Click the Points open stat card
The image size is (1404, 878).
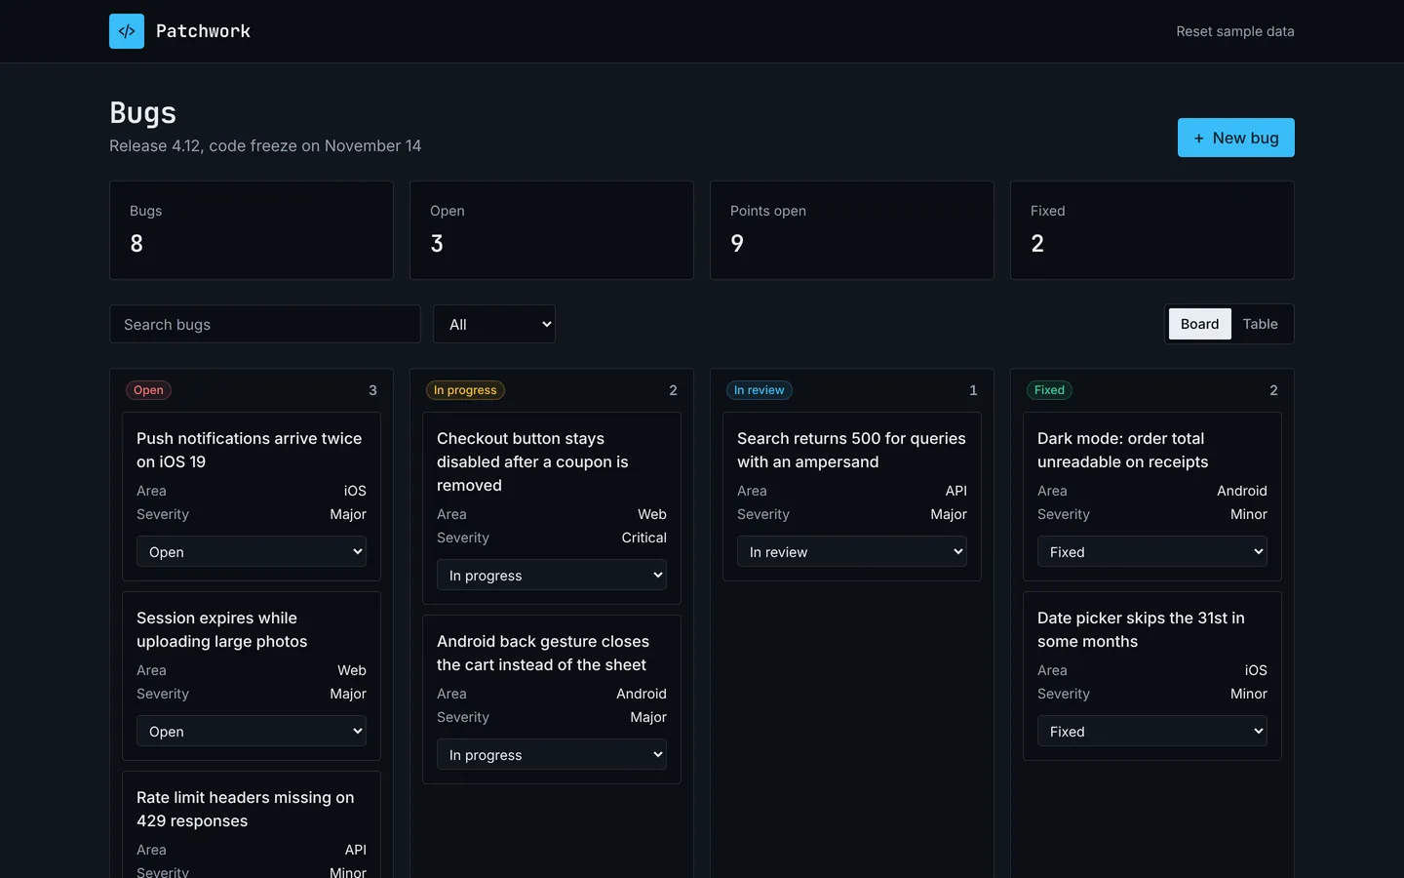852,230
